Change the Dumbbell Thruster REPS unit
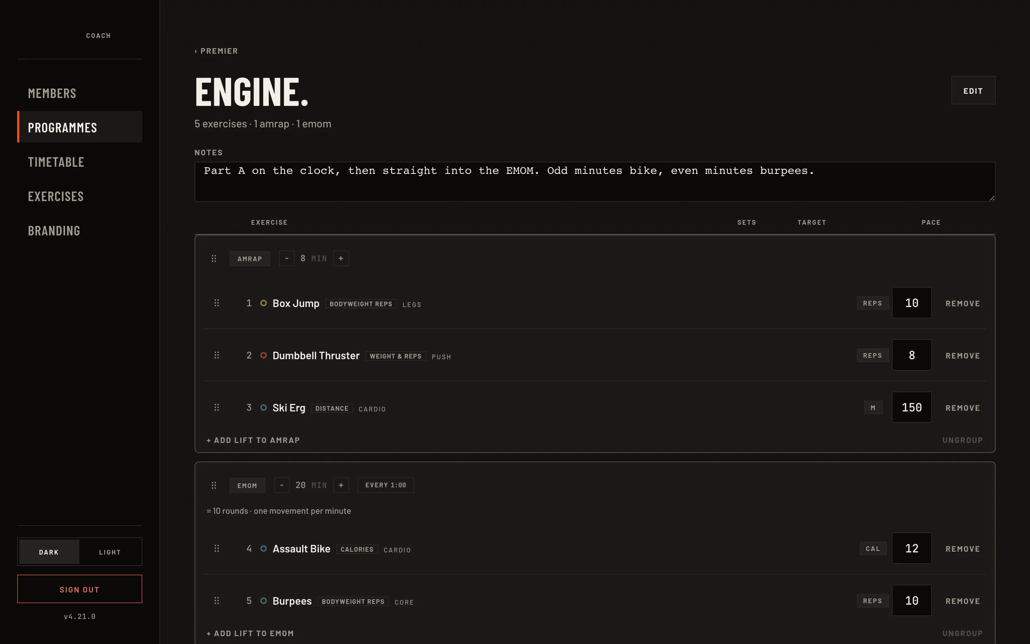1030x644 pixels. point(873,355)
